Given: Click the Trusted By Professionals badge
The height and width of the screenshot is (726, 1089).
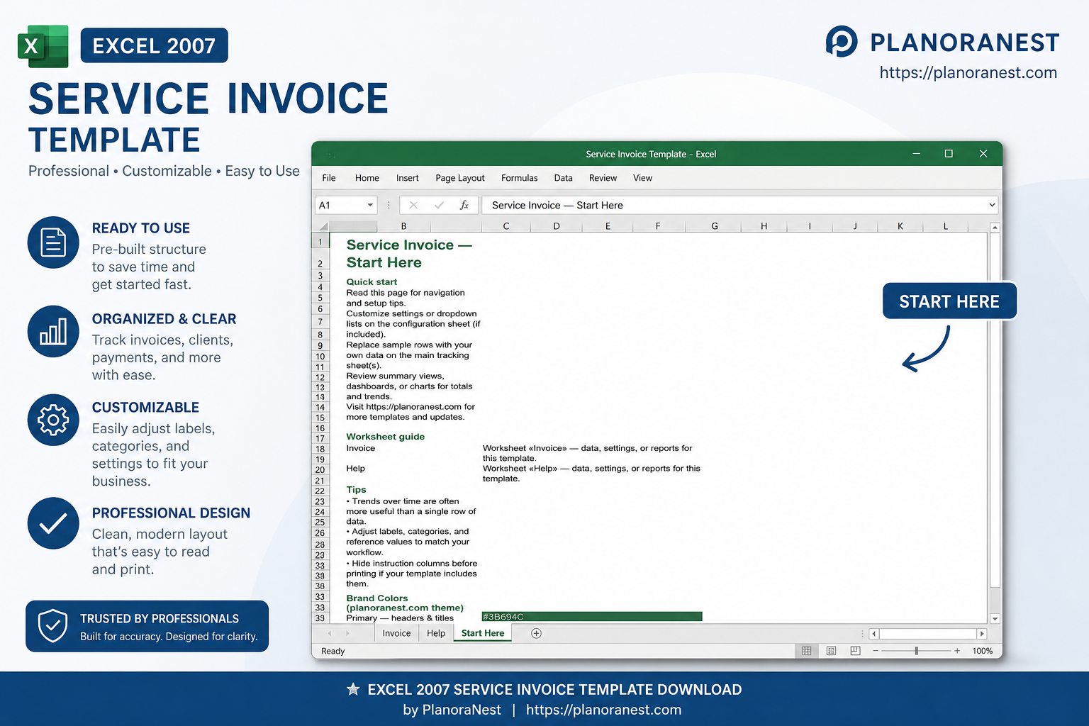Looking at the screenshot, I should pos(147,626).
